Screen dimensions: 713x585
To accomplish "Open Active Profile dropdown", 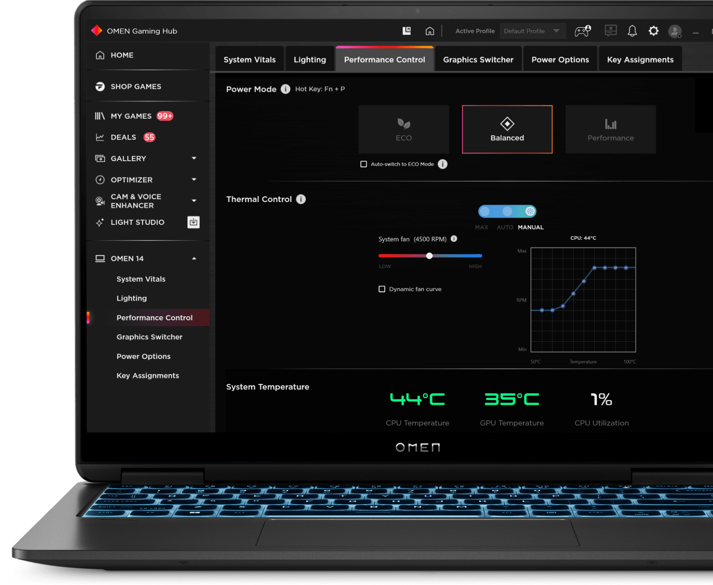I will tap(533, 31).
